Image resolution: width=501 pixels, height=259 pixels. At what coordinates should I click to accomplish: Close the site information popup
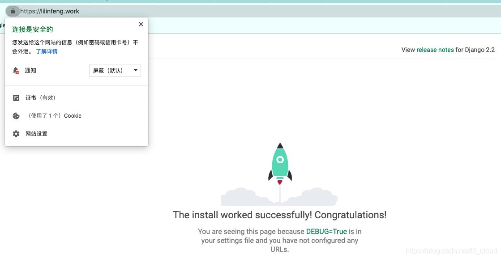click(x=141, y=24)
